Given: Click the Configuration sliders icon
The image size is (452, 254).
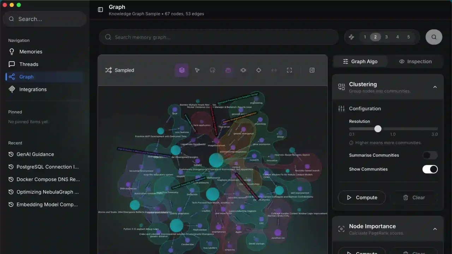Looking at the screenshot, I should 341,109.
